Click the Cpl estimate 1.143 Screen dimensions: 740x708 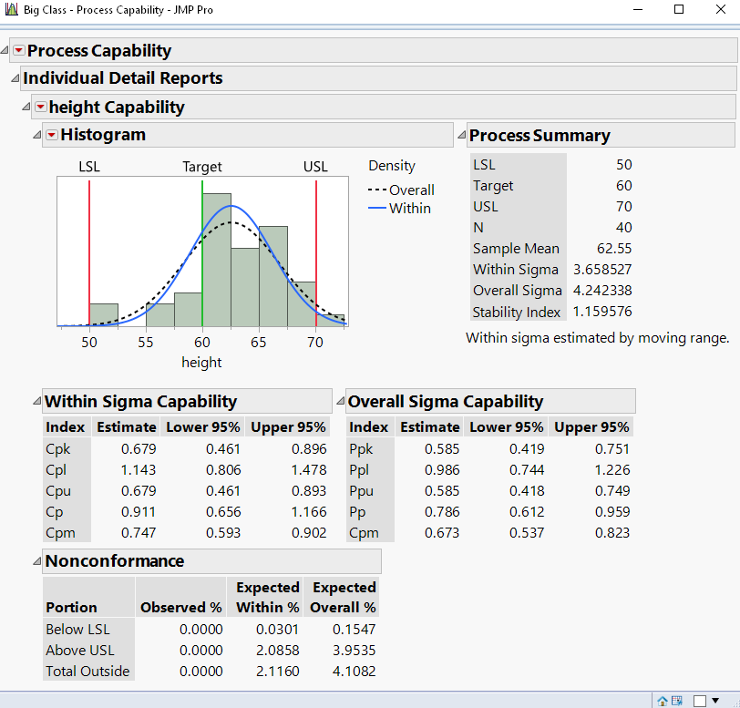(139, 470)
